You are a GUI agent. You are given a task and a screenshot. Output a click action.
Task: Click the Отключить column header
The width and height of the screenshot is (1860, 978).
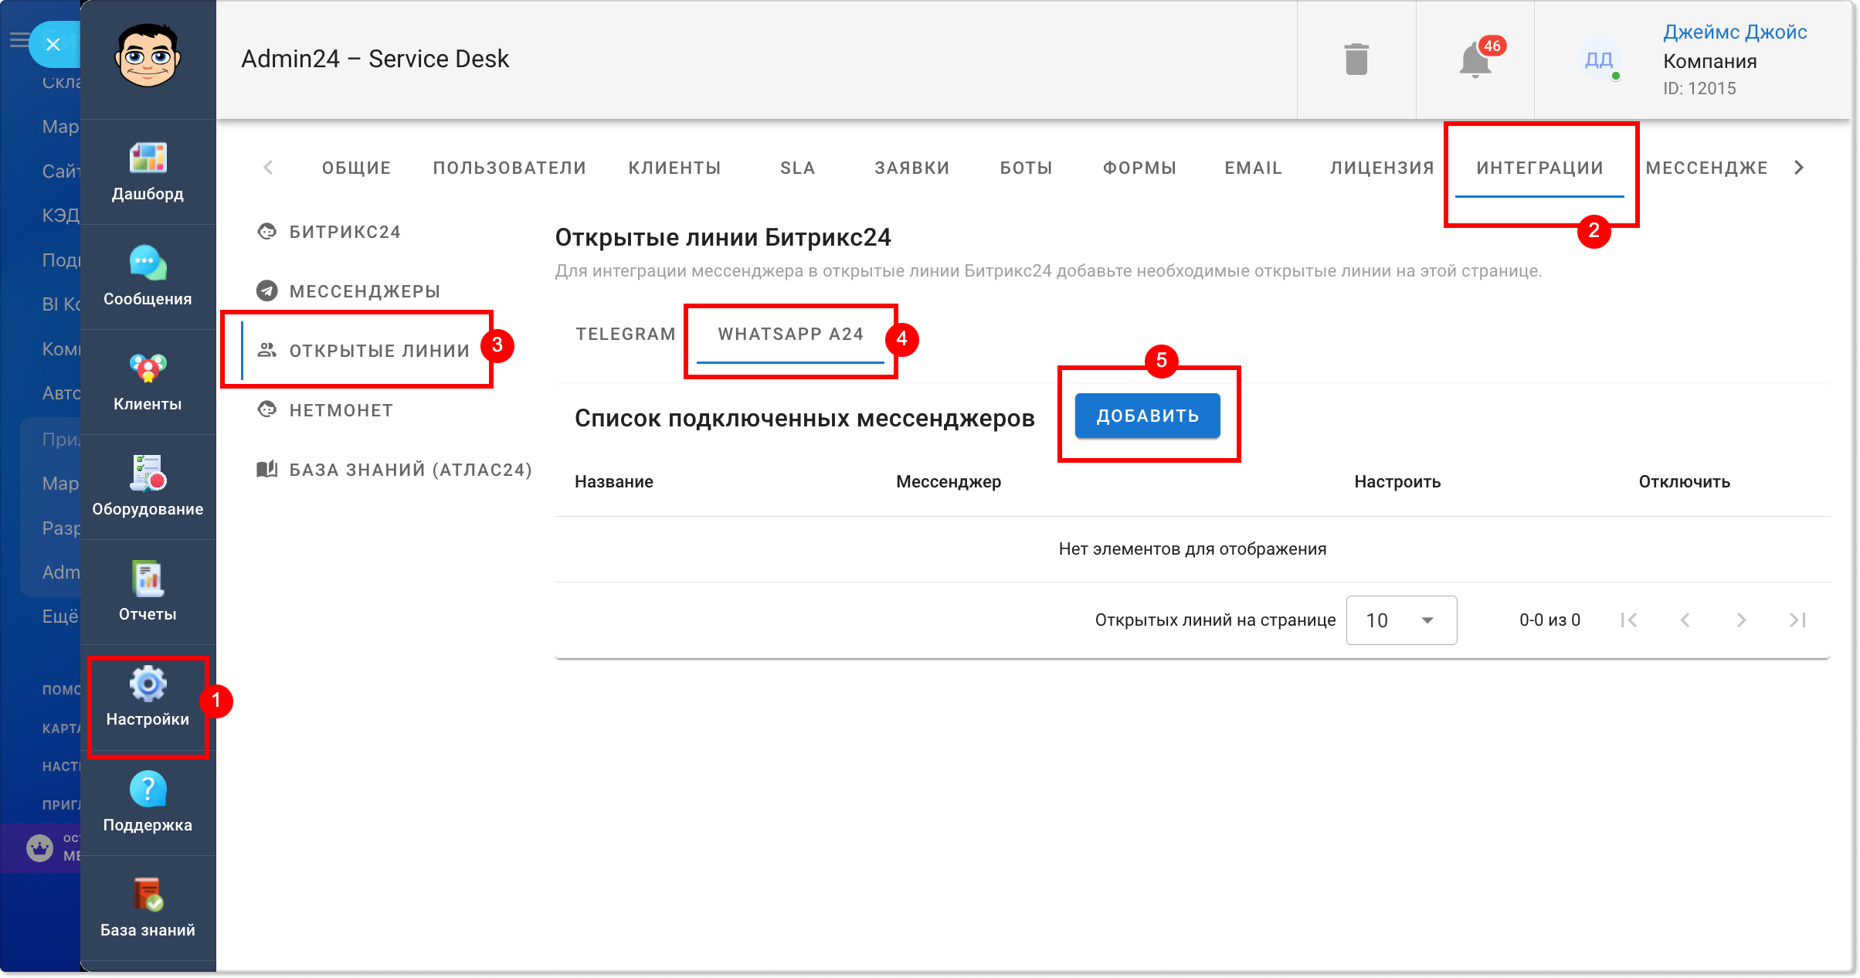click(x=1685, y=481)
